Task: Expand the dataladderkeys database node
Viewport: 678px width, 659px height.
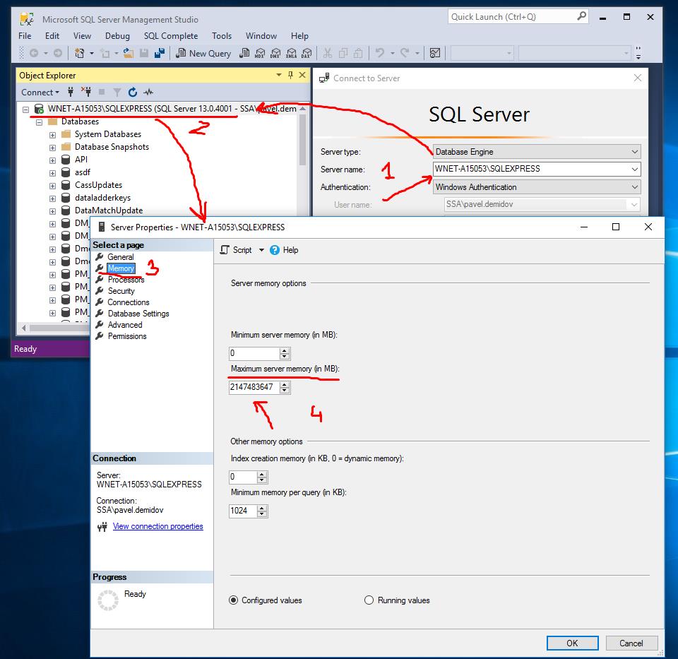Action: tap(52, 198)
